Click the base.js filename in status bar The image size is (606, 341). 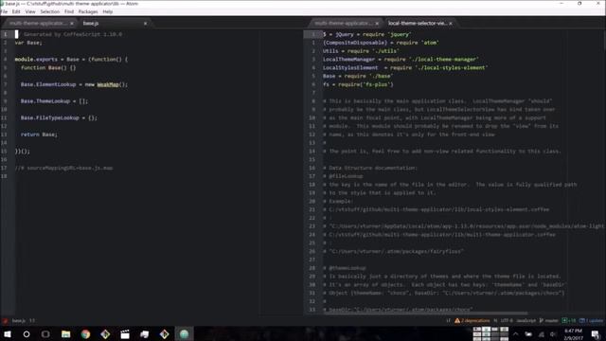tap(19, 320)
